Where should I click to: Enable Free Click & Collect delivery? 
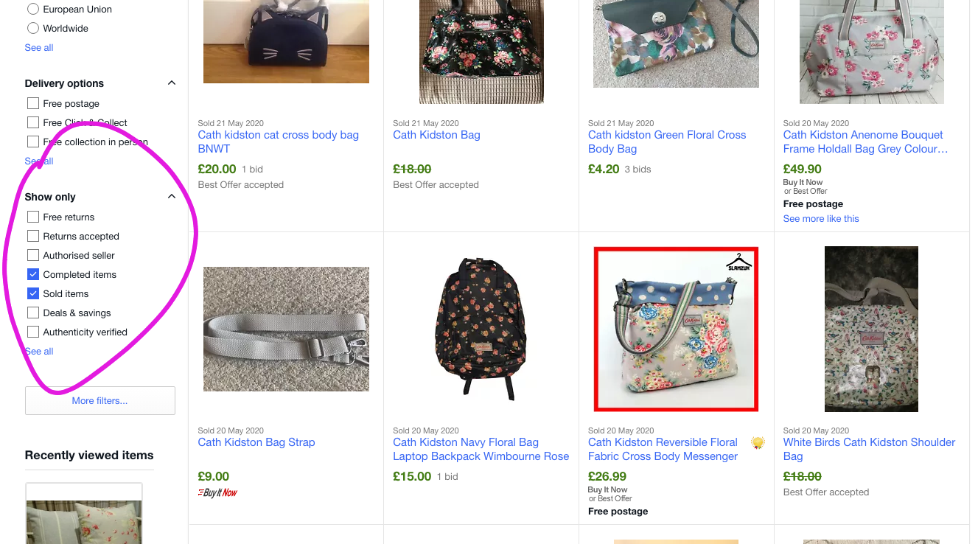coord(32,122)
